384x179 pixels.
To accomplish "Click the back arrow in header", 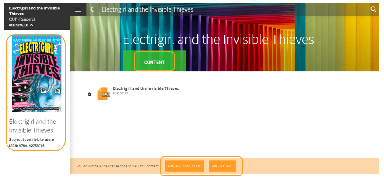I will point(92,9).
